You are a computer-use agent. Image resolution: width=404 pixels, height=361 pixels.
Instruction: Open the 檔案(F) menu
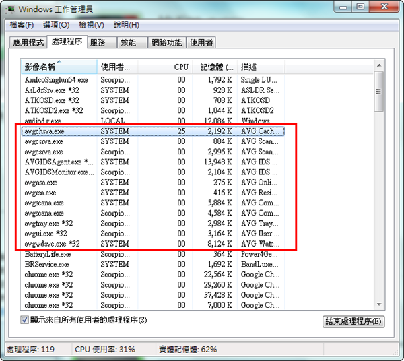pos(22,25)
